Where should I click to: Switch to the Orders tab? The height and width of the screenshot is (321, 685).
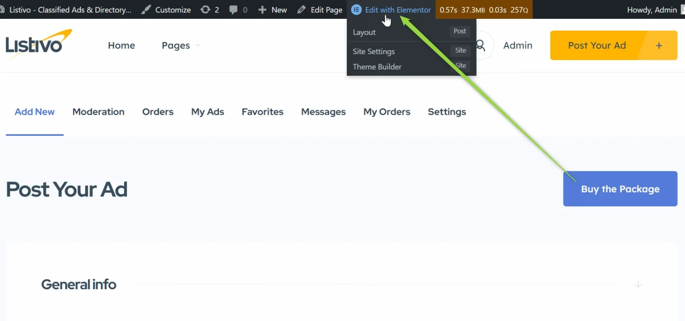click(x=158, y=112)
